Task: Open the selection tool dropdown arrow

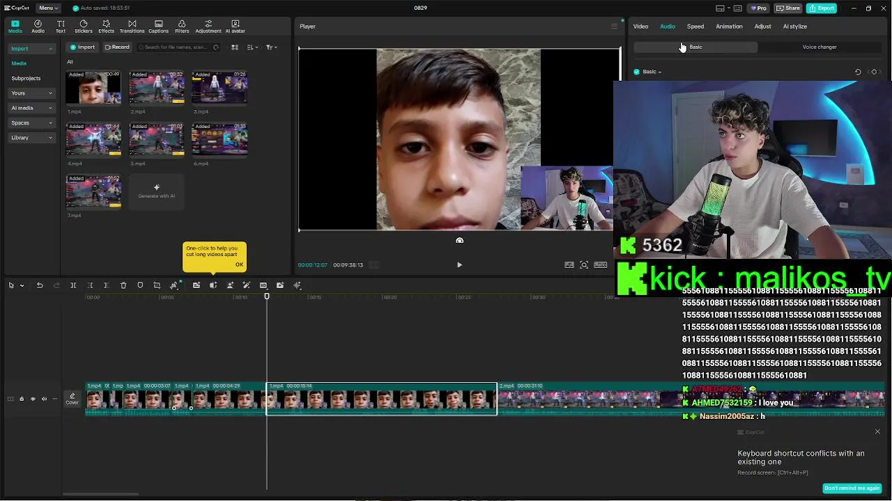Action: pyautogui.click(x=22, y=285)
